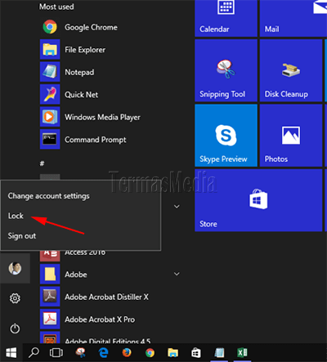Open taskbar search magnifier
This screenshot has height=362, width=327.
tap(34, 353)
